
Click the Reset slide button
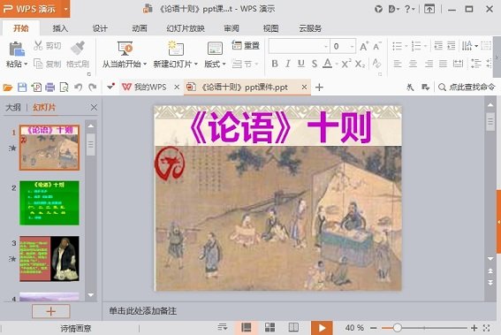(x=246, y=46)
